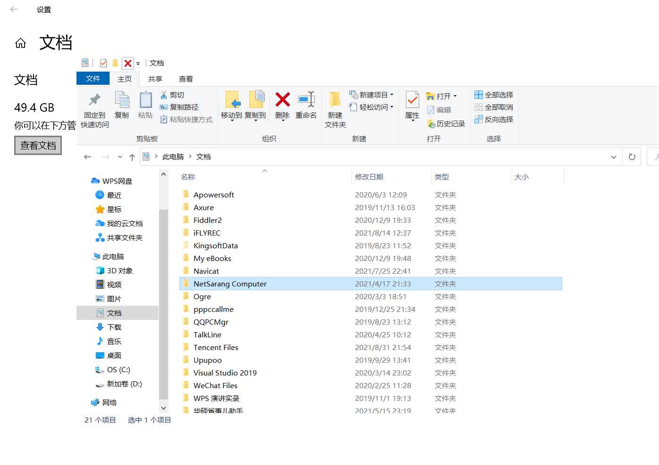Switch to the 查看 ribbon tab

186,79
